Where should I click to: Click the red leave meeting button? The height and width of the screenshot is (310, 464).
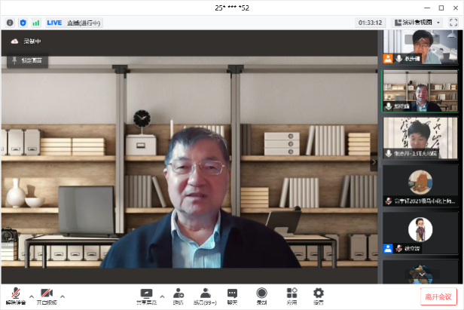438,296
